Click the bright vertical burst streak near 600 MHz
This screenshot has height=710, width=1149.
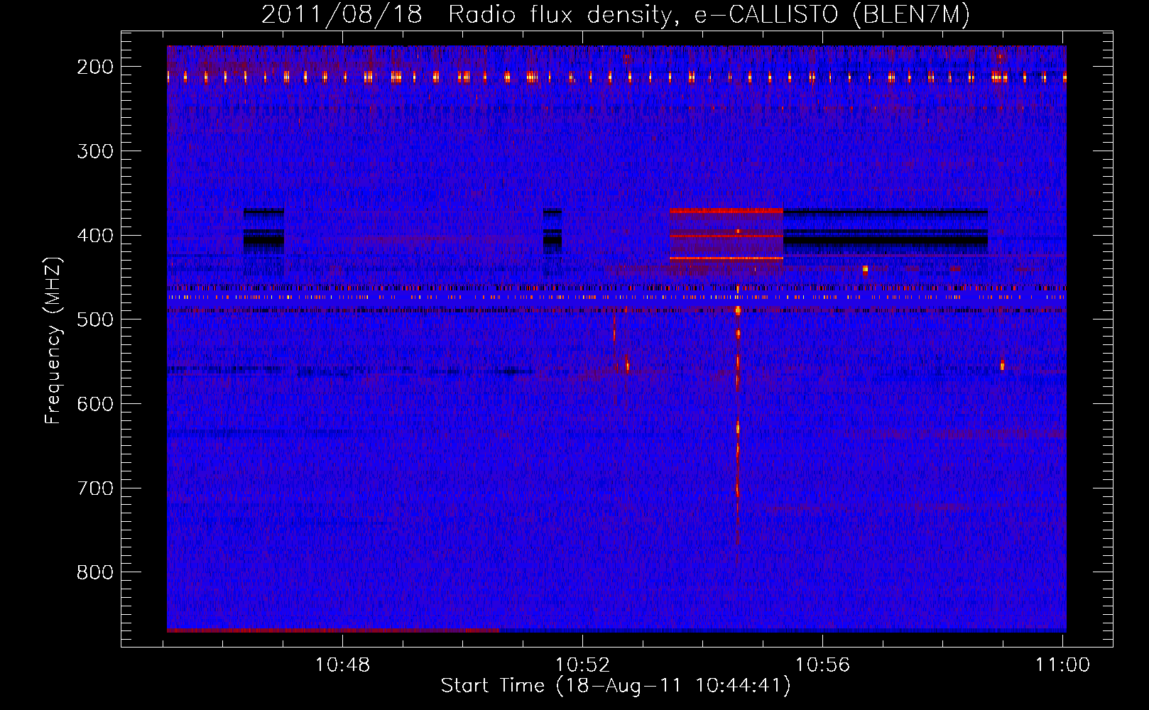(738, 427)
